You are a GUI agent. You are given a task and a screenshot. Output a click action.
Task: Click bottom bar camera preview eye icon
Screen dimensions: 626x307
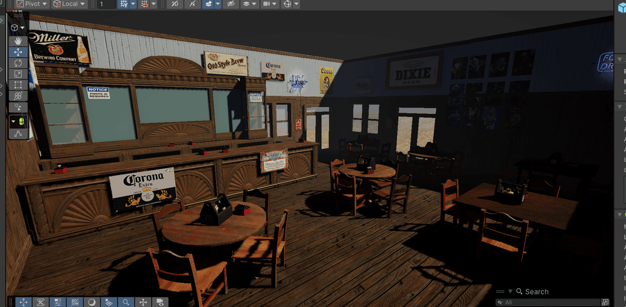(x=160, y=302)
